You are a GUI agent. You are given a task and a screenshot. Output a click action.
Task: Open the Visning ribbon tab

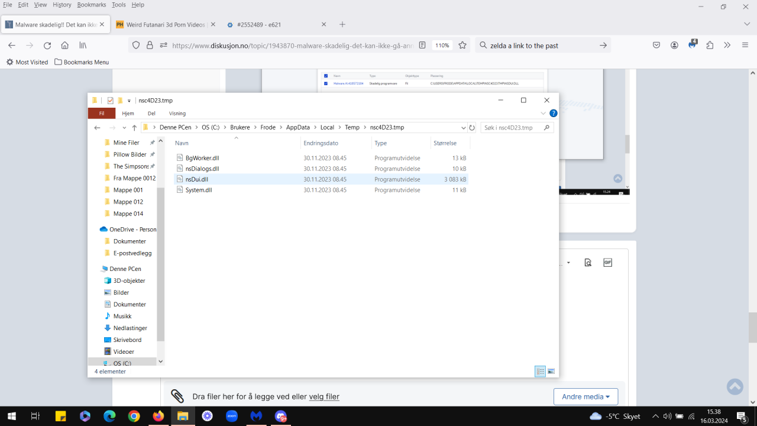click(x=177, y=114)
